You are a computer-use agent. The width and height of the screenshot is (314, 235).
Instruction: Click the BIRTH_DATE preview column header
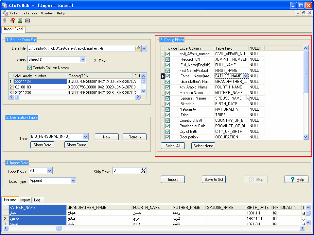coord(258,208)
